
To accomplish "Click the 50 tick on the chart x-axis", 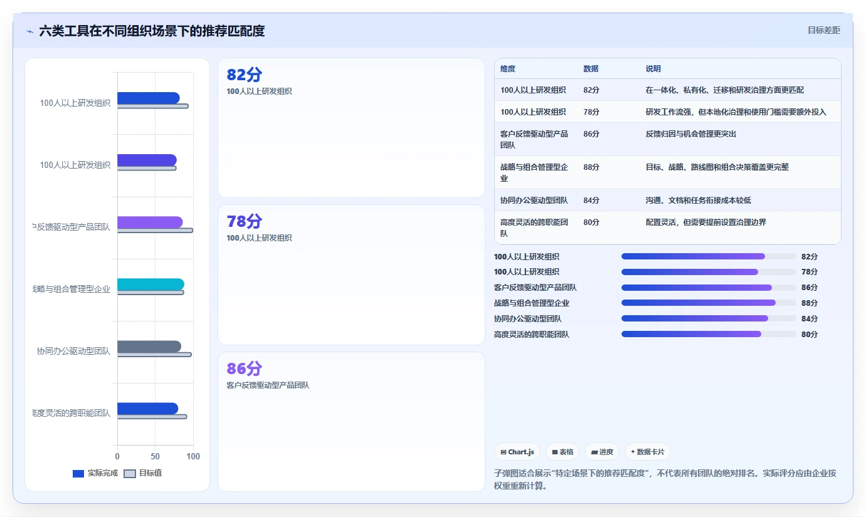I will point(155,457).
